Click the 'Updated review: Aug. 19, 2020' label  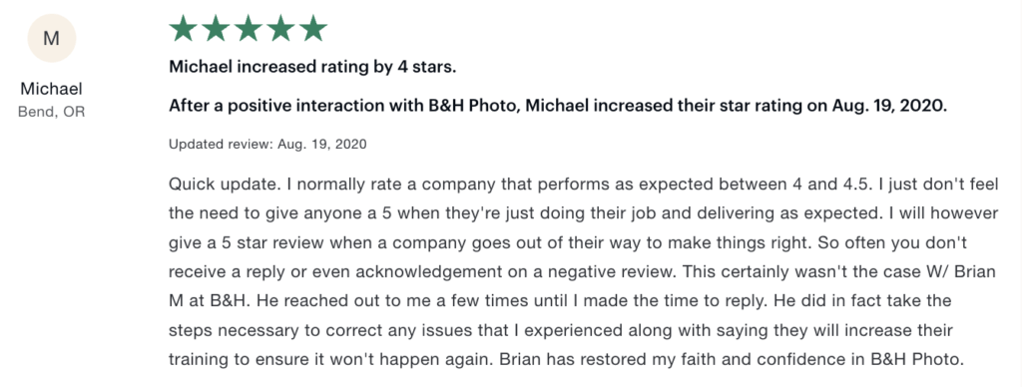267,144
